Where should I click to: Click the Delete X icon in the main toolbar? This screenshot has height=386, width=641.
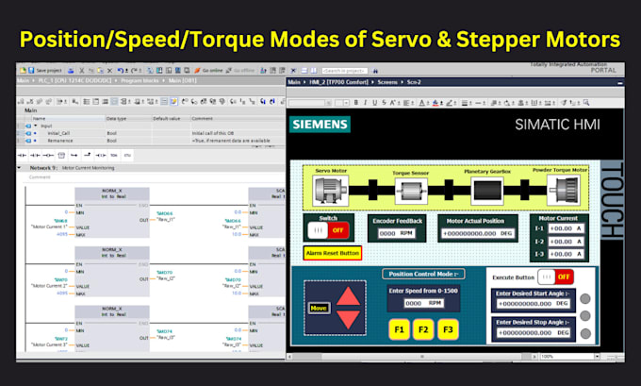coord(109,71)
